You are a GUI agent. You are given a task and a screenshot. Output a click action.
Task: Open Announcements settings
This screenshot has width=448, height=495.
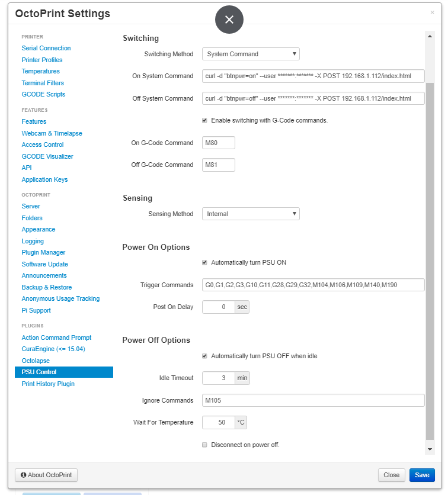[44, 275]
